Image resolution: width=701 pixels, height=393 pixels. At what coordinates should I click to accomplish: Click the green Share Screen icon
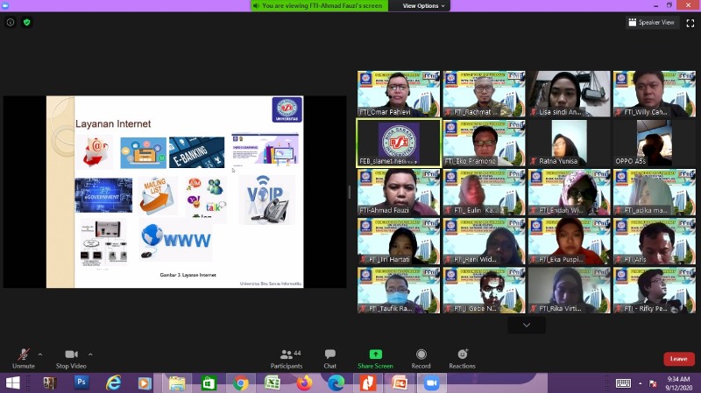pyautogui.click(x=376, y=354)
